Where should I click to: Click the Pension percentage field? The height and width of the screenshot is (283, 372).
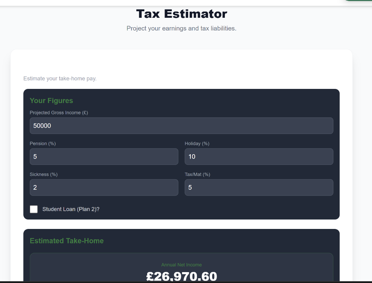tap(104, 156)
